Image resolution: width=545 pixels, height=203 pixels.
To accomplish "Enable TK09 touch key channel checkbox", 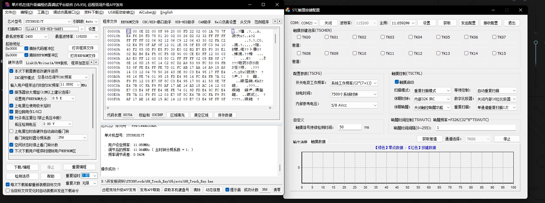I will point(327,53).
